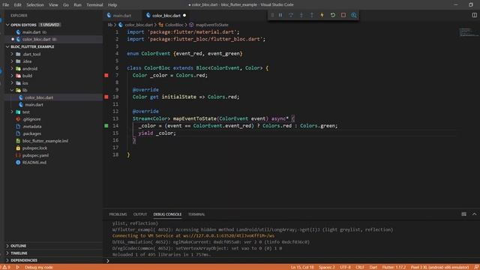Click Step Over in debug toolbar
The height and width of the screenshot is (270, 480).
point(291,15)
